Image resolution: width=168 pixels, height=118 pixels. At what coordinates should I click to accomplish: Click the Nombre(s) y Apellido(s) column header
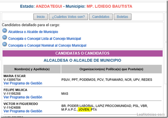tap(32, 69)
